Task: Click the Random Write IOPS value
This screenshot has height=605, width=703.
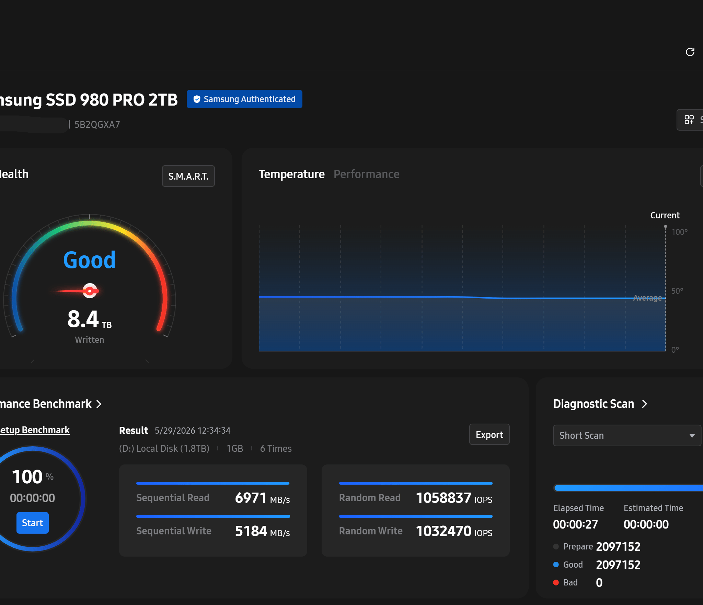Action: 443,531
